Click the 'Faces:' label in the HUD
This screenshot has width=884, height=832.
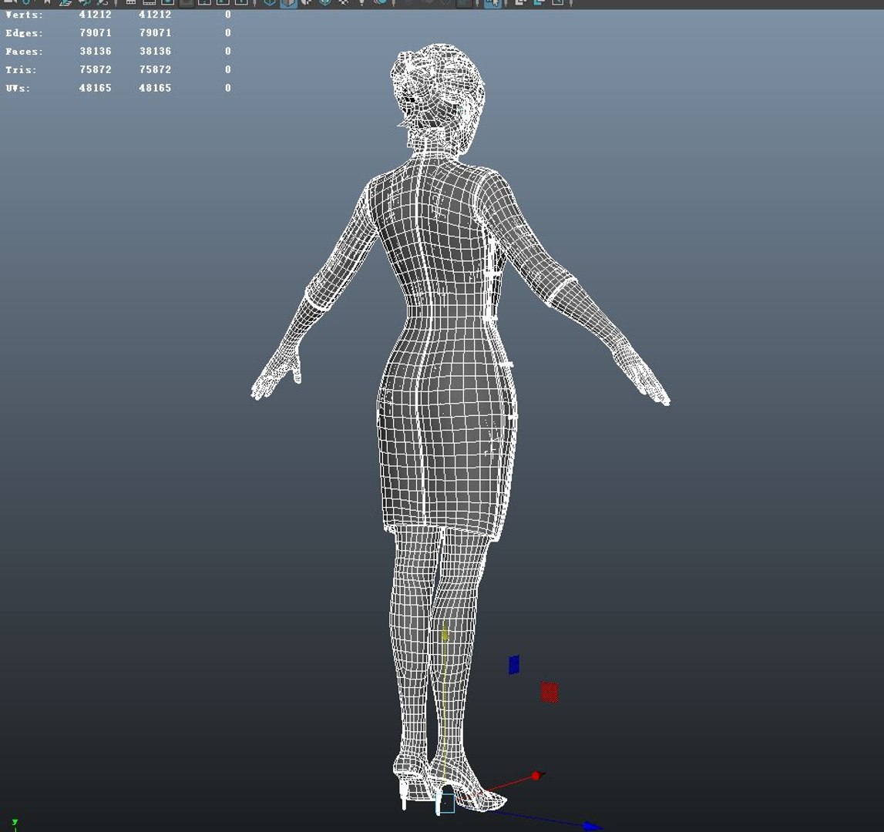click(x=24, y=52)
